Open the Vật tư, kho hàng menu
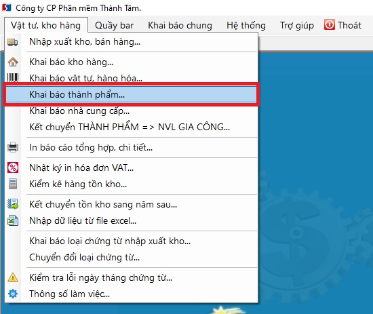 (46, 25)
